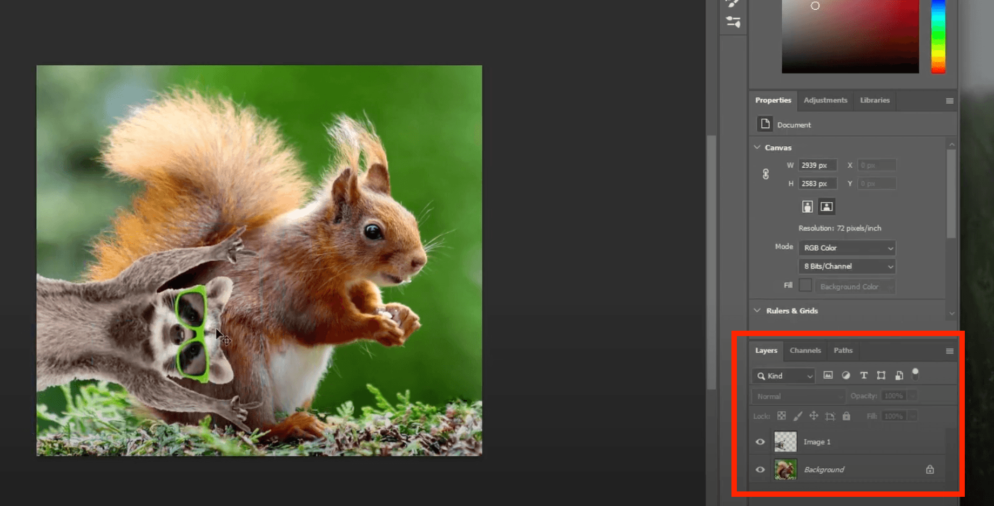Open the Layers panel menu icon
The width and height of the screenshot is (994, 506).
[949, 351]
